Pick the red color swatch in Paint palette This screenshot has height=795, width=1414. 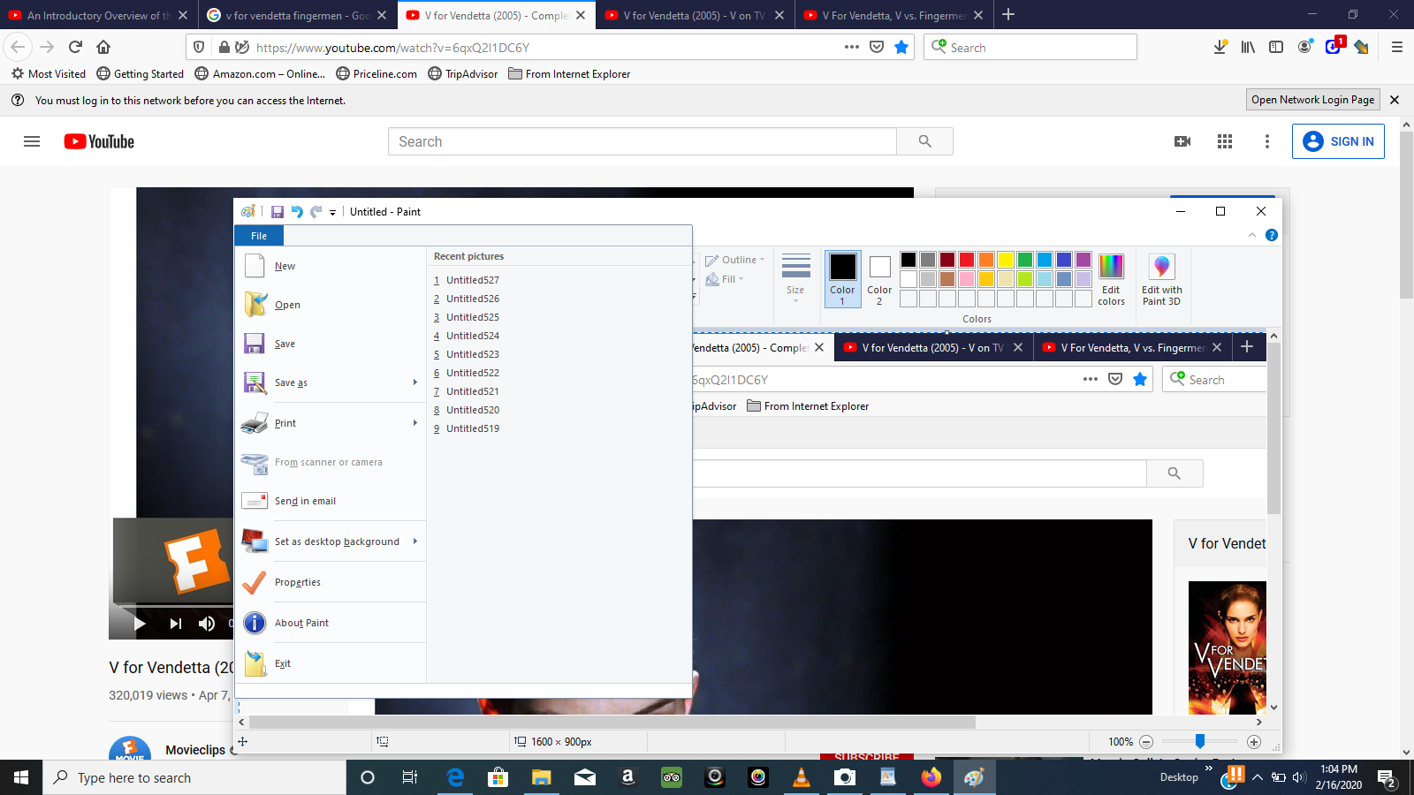pyautogui.click(x=967, y=260)
